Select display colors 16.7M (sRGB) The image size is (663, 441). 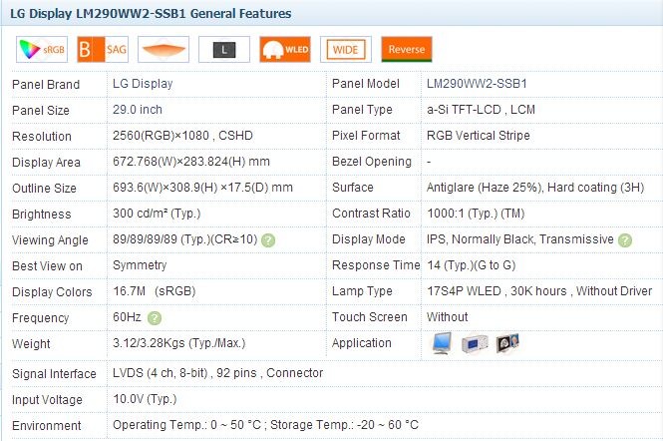click(x=155, y=291)
